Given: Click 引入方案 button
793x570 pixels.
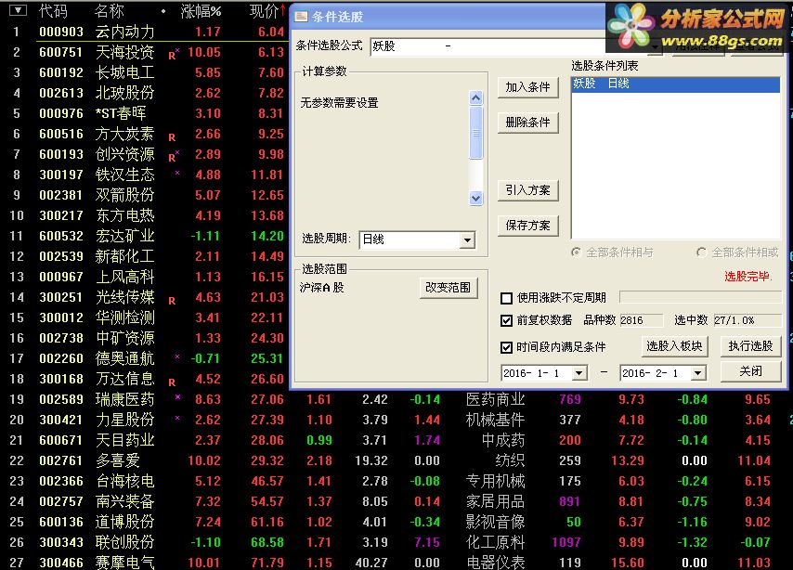Looking at the screenshot, I should pos(528,190).
